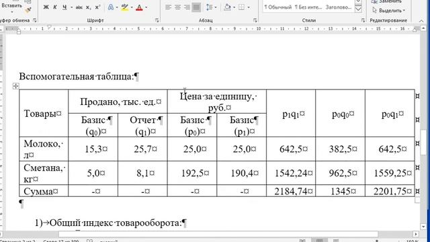
Task: Center paragraph text
Action: click(177, 7)
